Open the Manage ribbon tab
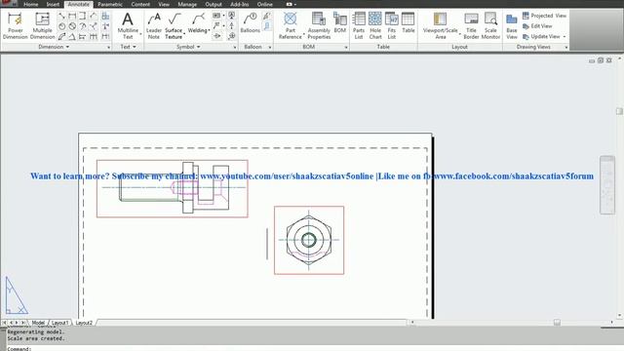Screen dimensions: 624x351 point(187,4)
